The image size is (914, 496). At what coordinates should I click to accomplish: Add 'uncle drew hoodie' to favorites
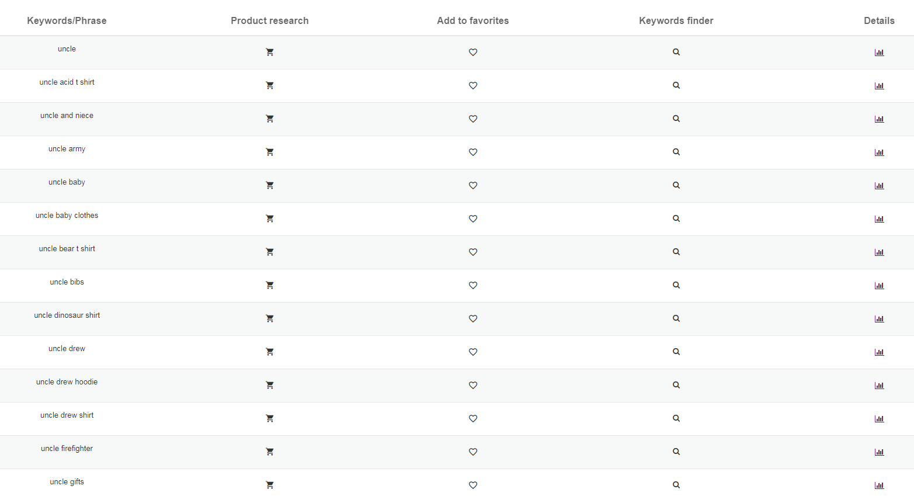coord(473,385)
